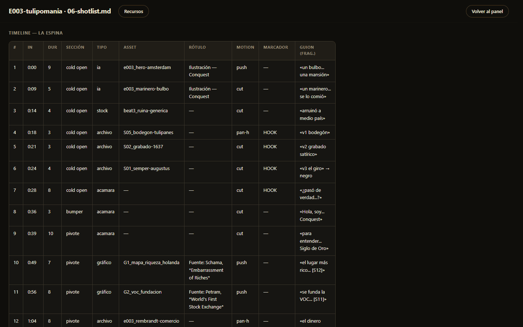The height and width of the screenshot is (327, 523).
Task: Click Volver al panel button
Action: coord(487,11)
